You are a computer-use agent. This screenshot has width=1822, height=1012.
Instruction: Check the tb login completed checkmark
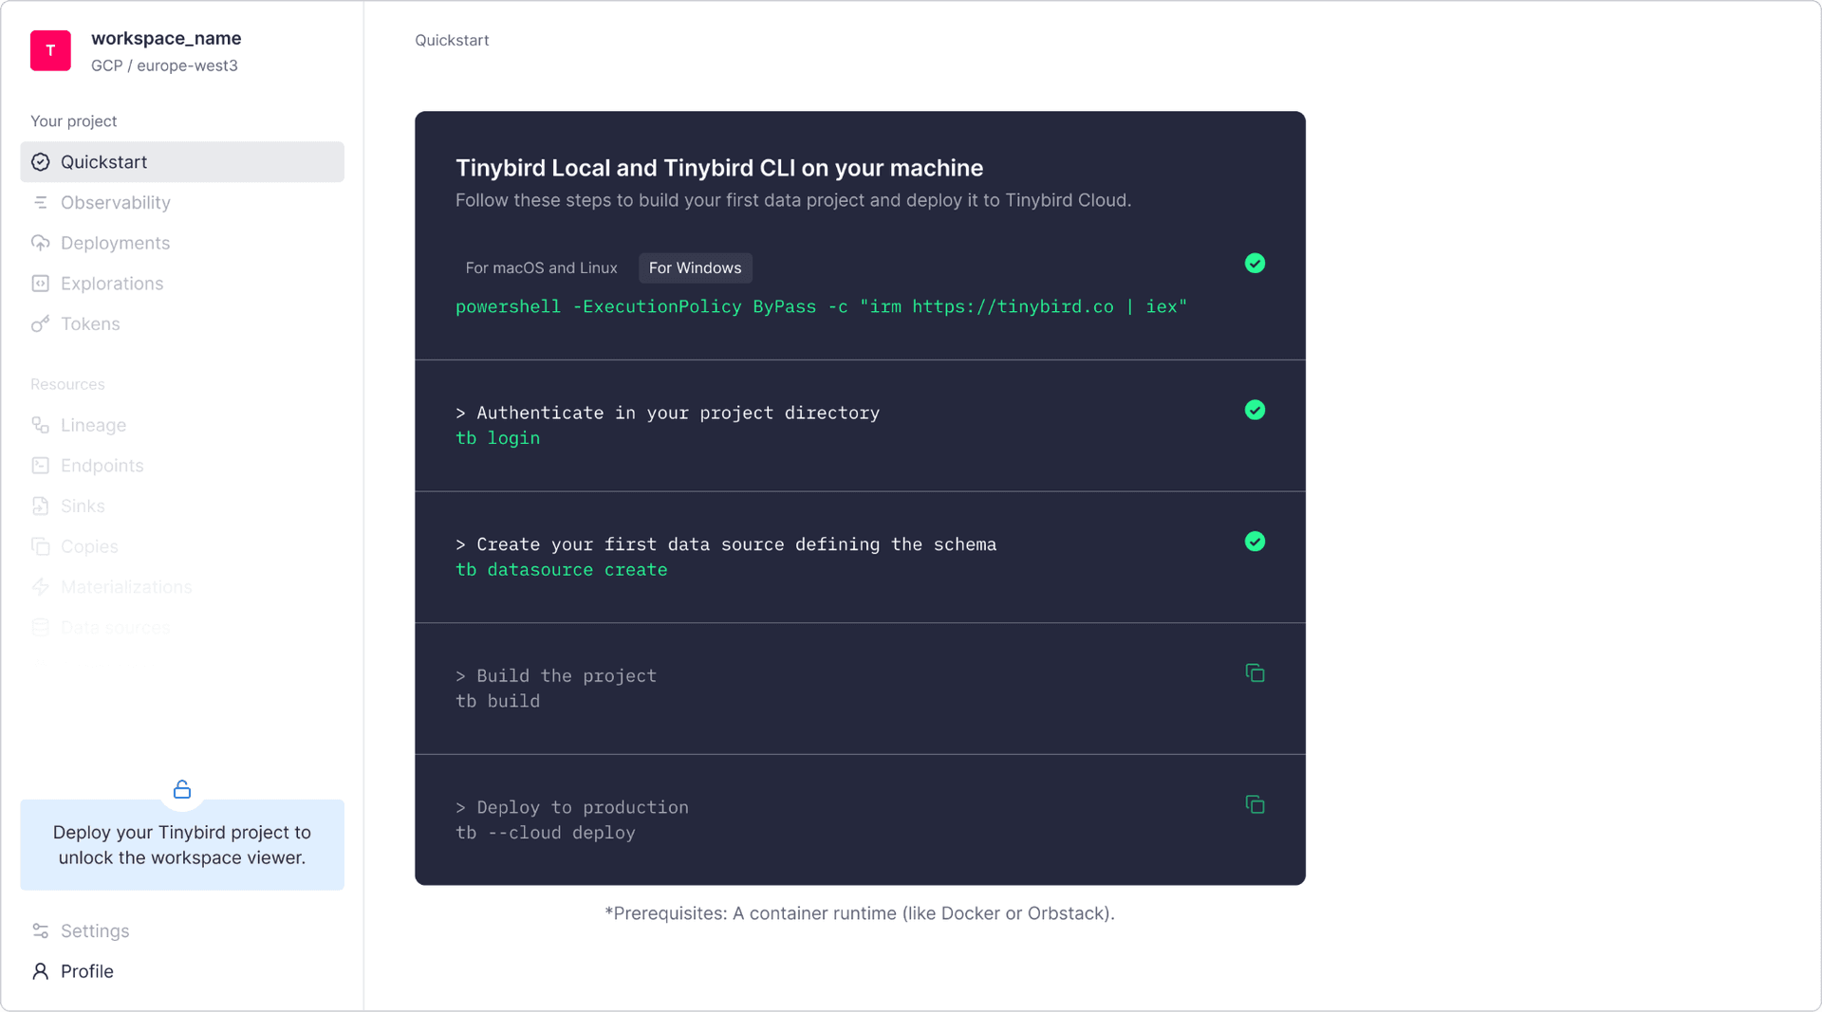pos(1255,410)
